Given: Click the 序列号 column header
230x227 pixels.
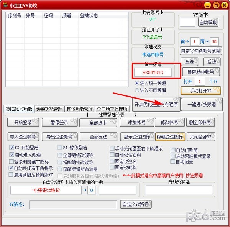Looking at the screenshot, I should tap(15, 15).
